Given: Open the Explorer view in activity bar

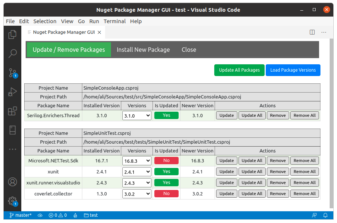Looking at the screenshot, I should click(12, 35).
